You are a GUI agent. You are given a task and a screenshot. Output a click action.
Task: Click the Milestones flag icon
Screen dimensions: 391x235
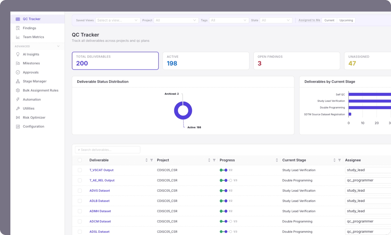(x=18, y=63)
